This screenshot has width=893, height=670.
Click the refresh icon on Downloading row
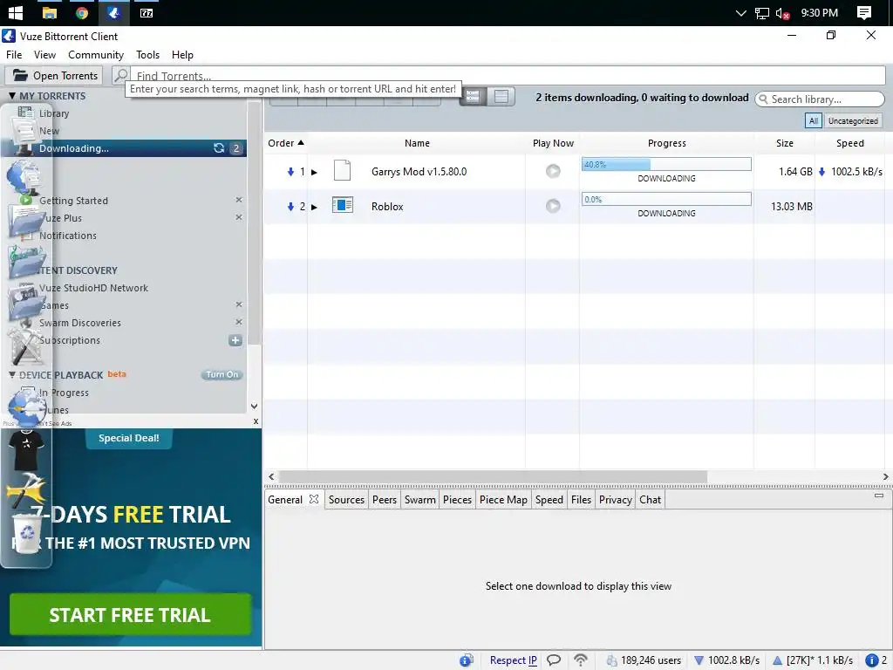[219, 148]
